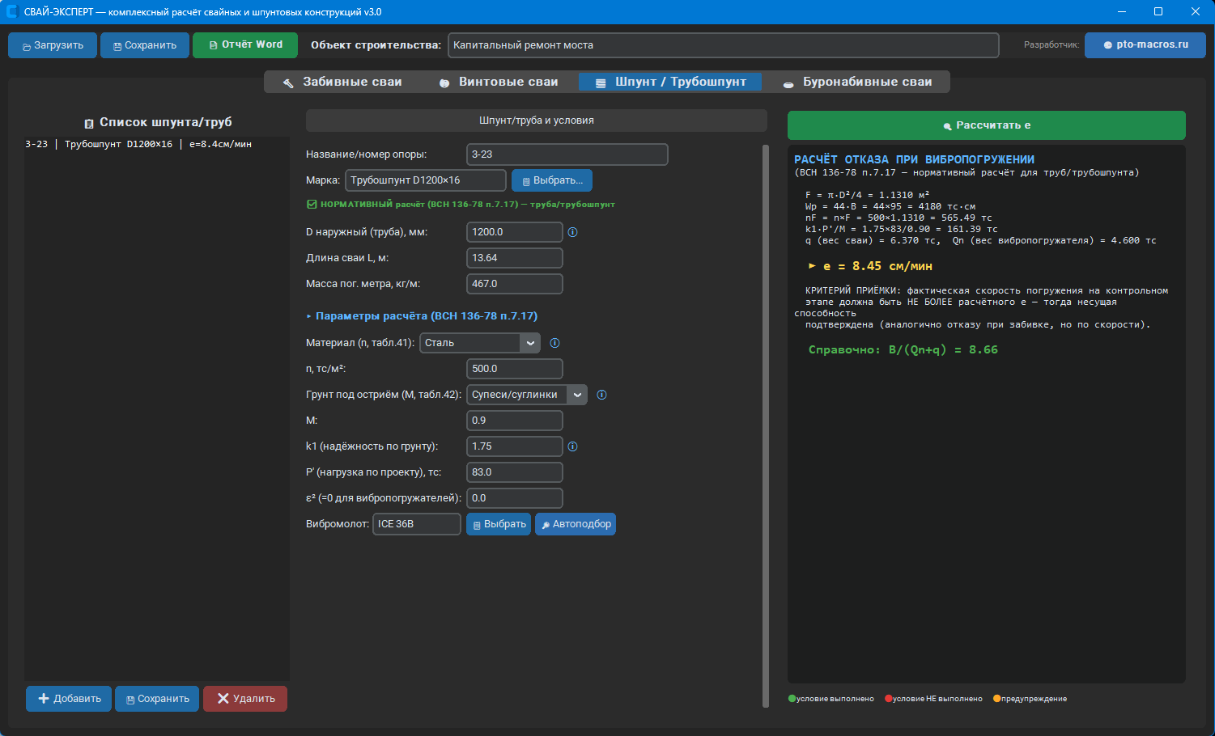Viewport: 1215px width, 736px height.
Task: Click the n, тс/м² field showing 500.0
Action: [515, 369]
